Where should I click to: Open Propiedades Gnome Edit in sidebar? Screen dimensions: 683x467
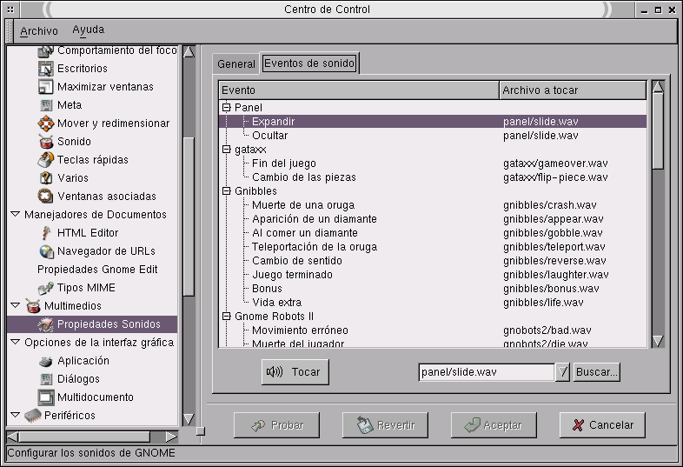pos(97,270)
